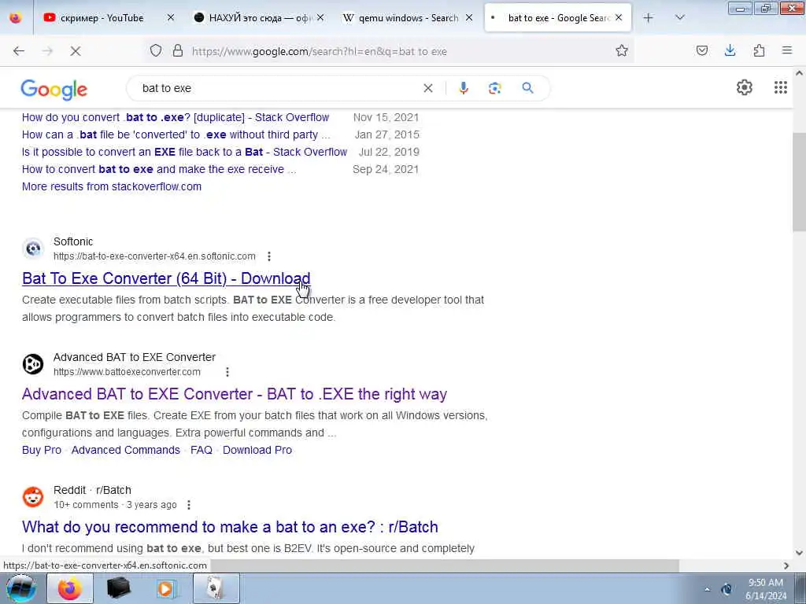Stop loading the current page
Viewport: 806px width, 604px height.
pyautogui.click(x=75, y=51)
